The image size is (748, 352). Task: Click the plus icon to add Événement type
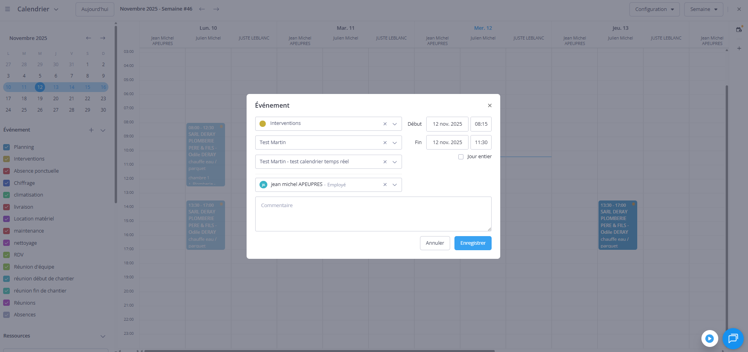point(91,130)
